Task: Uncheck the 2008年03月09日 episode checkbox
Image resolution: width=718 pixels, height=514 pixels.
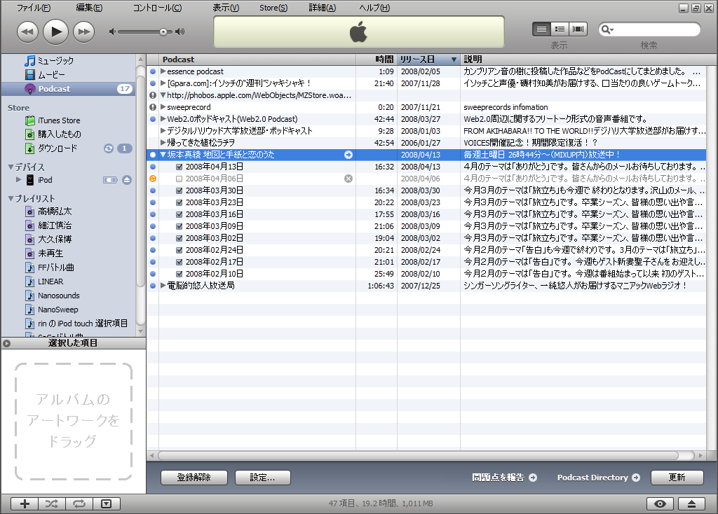Action: (x=179, y=226)
